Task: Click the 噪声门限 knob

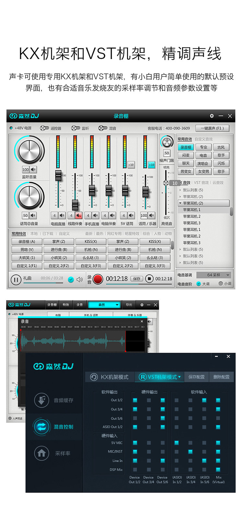Action: pyautogui.click(x=167, y=142)
